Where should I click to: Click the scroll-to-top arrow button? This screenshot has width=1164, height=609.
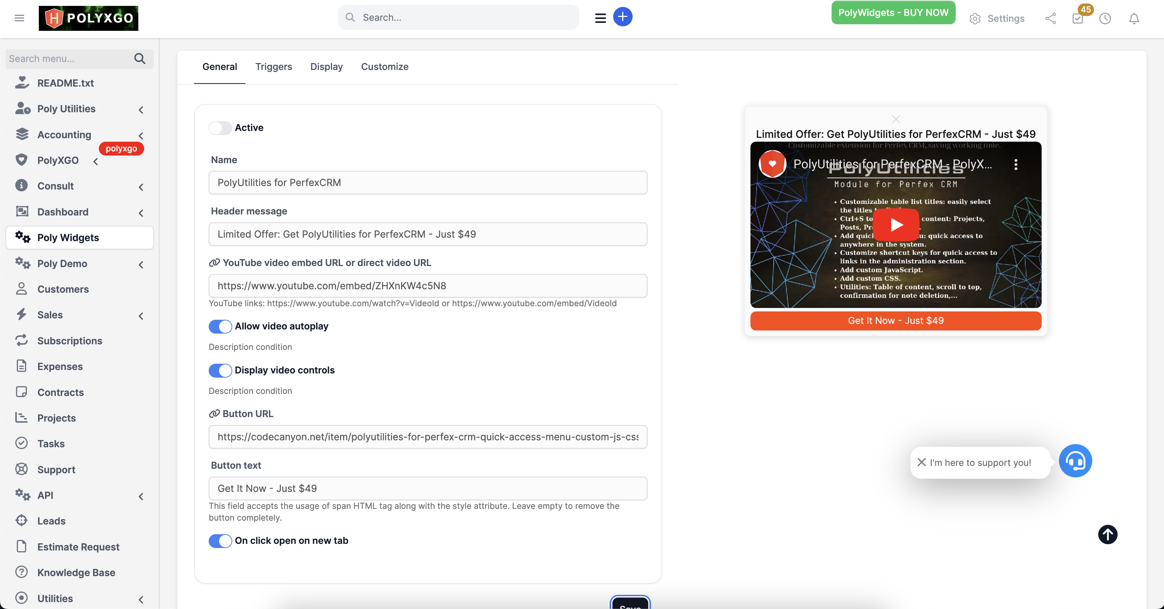click(1107, 535)
